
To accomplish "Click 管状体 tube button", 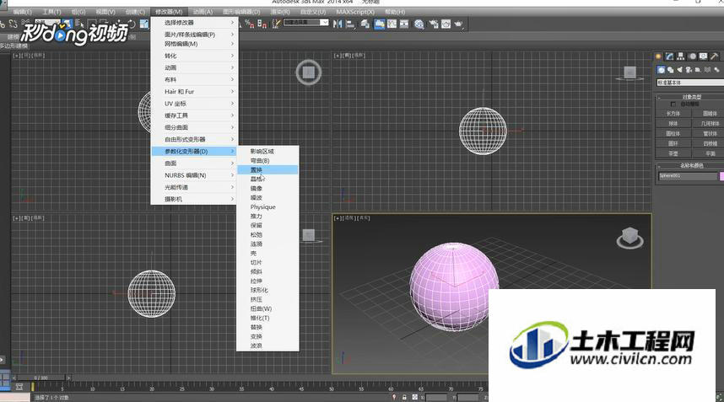I will pyautogui.click(x=710, y=134).
